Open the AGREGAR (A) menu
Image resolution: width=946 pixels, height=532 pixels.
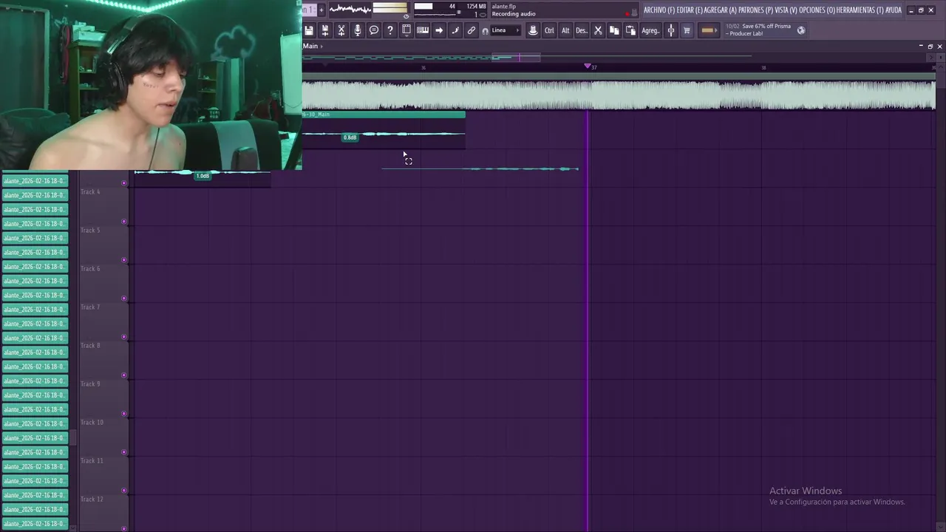721,10
